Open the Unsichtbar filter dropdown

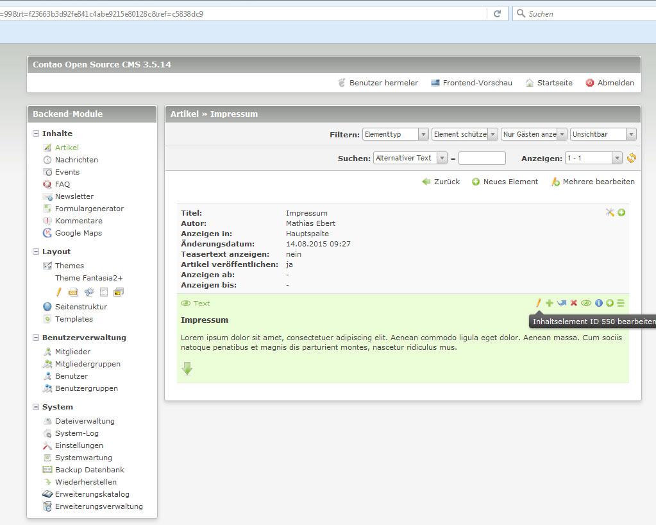(603, 134)
